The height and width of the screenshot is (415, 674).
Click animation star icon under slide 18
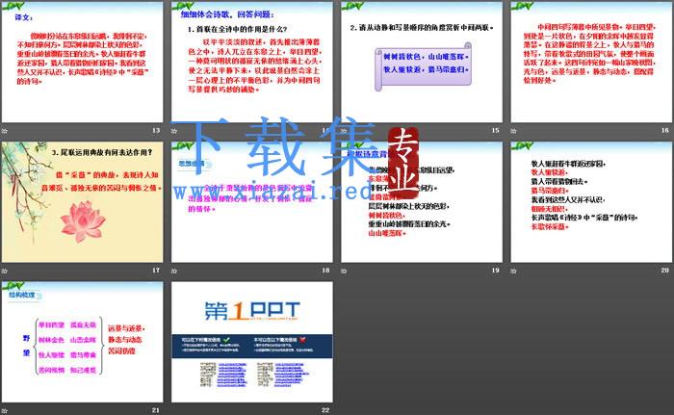click(174, 271)
